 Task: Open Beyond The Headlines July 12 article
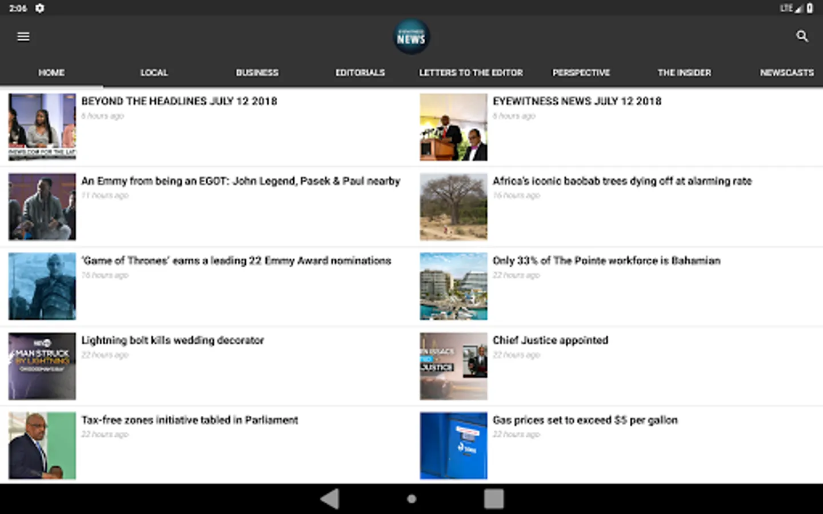[x=179, y=101]
